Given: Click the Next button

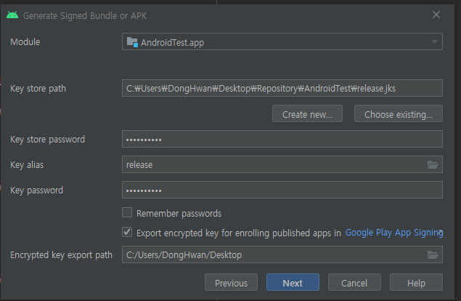Looking at the screenshot, I should click(293, 282).
